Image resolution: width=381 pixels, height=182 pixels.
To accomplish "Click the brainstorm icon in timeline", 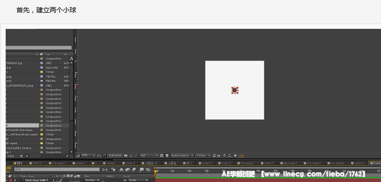I will 141,170.
